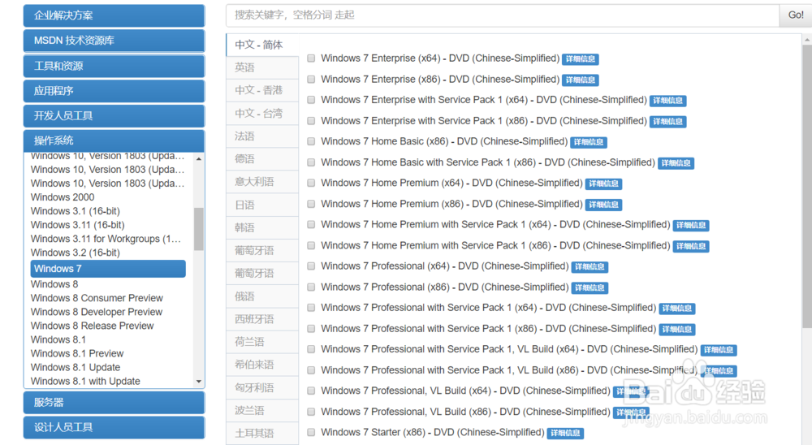The height and width of the screenshot is (445, 812).
Task: Switch to 英语 language tab
Action: [x=262, y=67]
